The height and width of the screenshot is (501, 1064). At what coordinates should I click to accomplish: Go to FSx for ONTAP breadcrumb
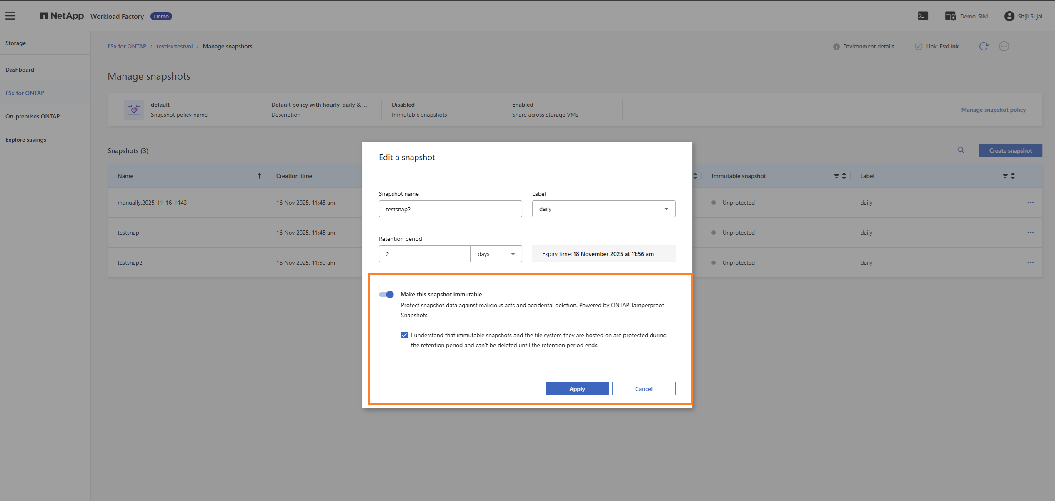(127, 46)
